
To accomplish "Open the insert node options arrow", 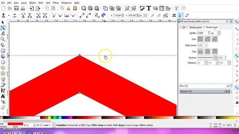I will [x=9, y=15].
